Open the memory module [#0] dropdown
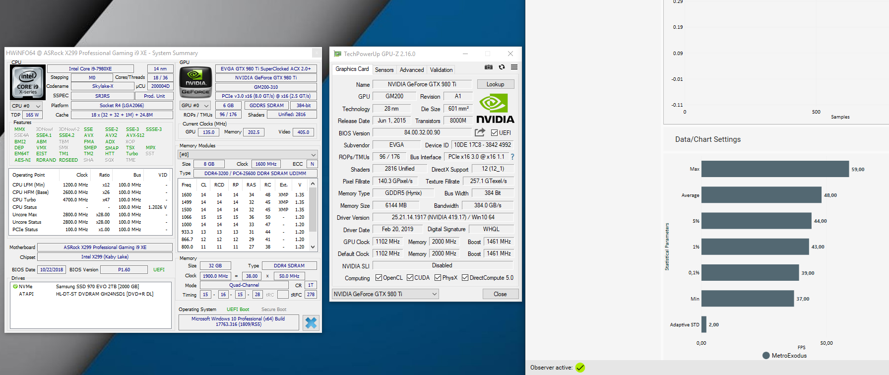 [247, 155]
